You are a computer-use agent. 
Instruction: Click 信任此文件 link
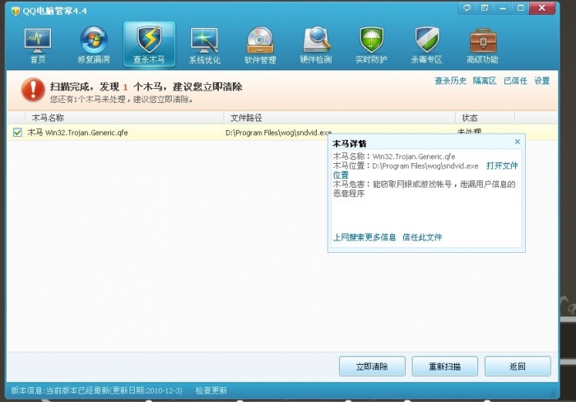[422, 237]
